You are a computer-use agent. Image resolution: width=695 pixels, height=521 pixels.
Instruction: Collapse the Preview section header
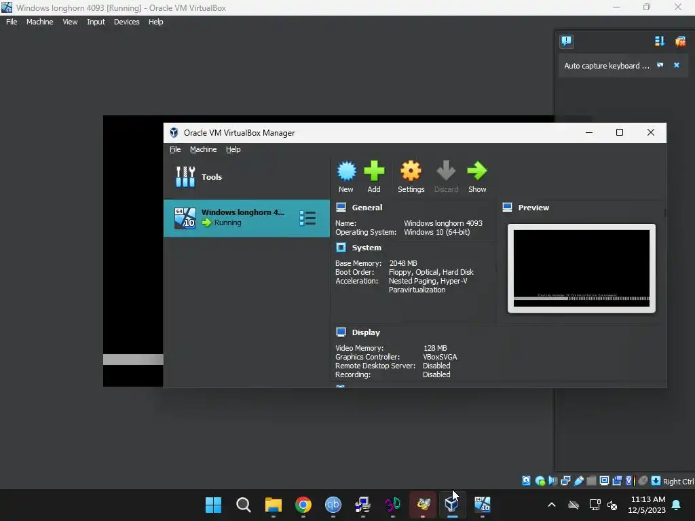533,208
